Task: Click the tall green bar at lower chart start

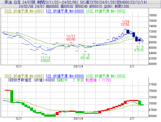Action: [12, 96]
